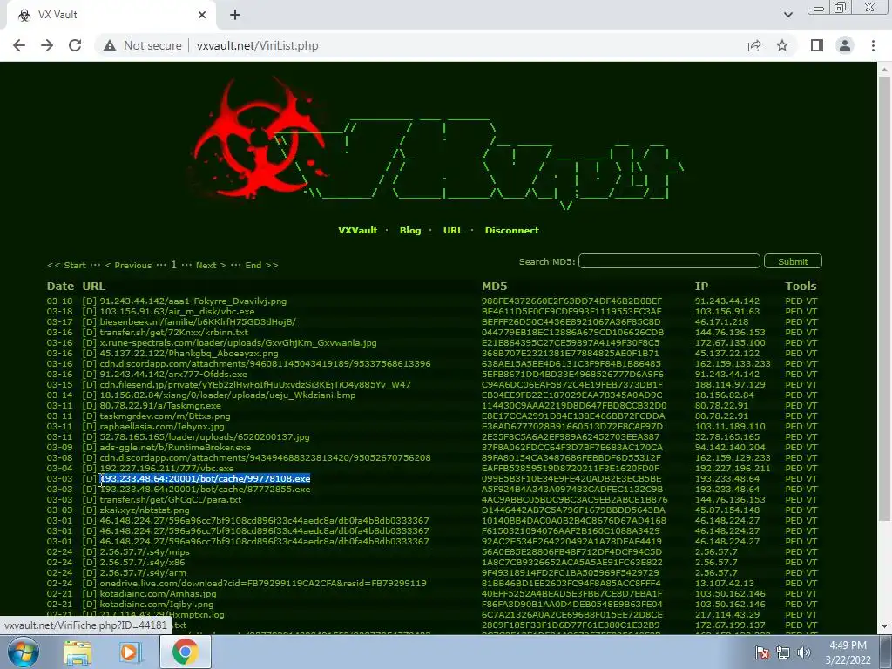Click the Chrome taskbar icon
This screenshot has width=892, height=669.
pyautogui.click(x=185, y=652)
